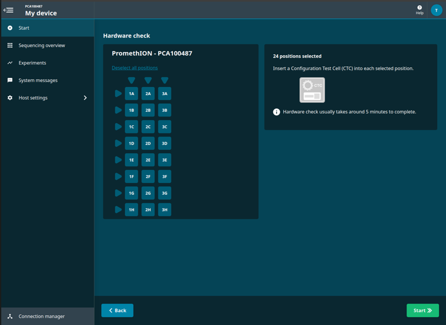446x325 pixels.
Task: Click the info icon beside hardware check note
Action: pyautogui.click(x=276, y=112)
